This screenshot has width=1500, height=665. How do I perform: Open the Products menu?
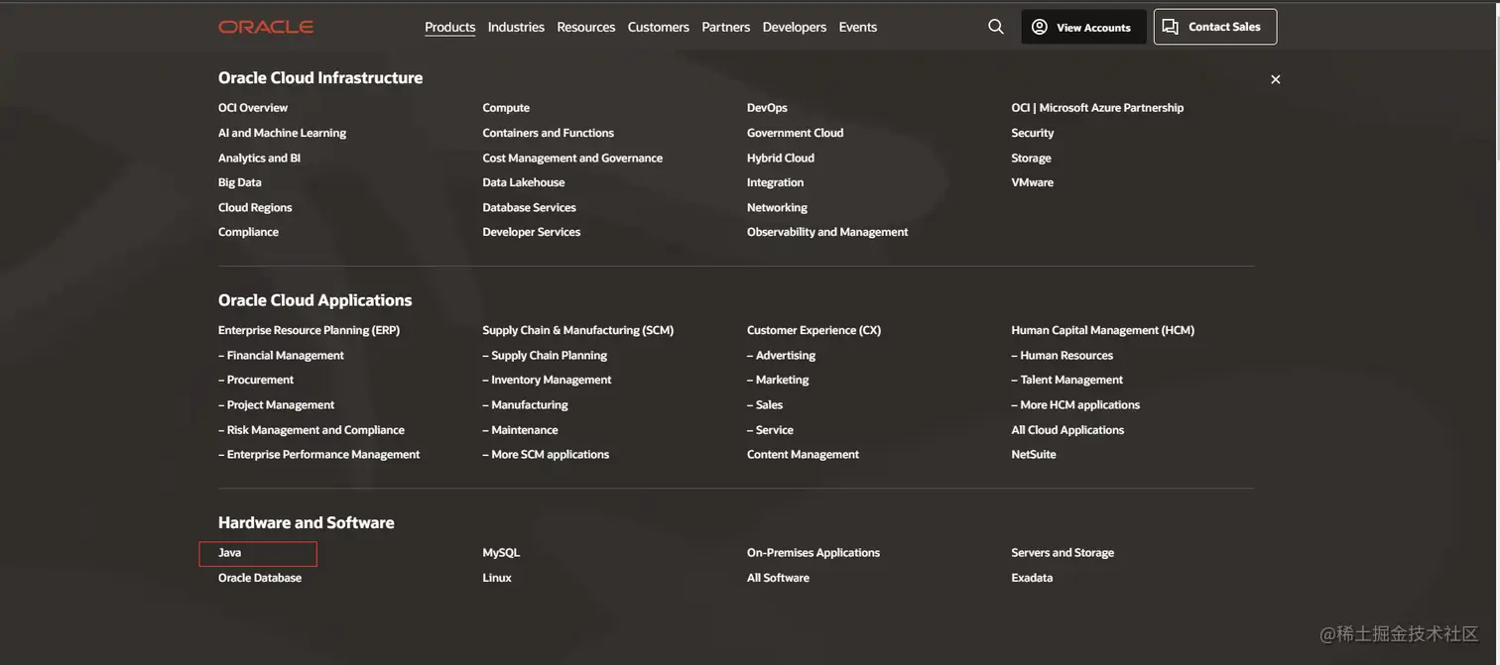click(450, 27)
